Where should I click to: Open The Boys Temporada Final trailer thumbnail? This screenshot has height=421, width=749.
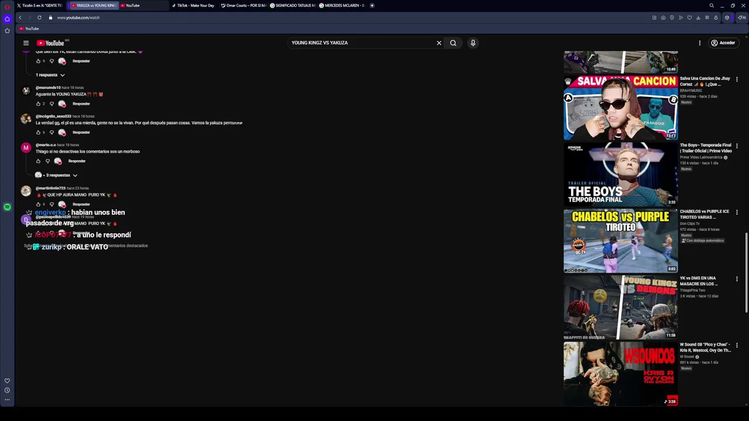click(x=620, y=174)
